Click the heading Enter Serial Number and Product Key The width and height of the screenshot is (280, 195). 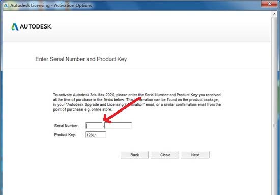coord(81,59)
